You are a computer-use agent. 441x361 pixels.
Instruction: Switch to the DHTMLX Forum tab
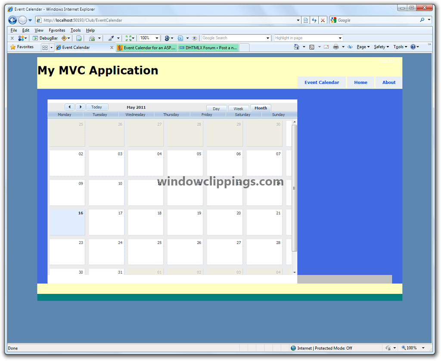tap(208, 48)
